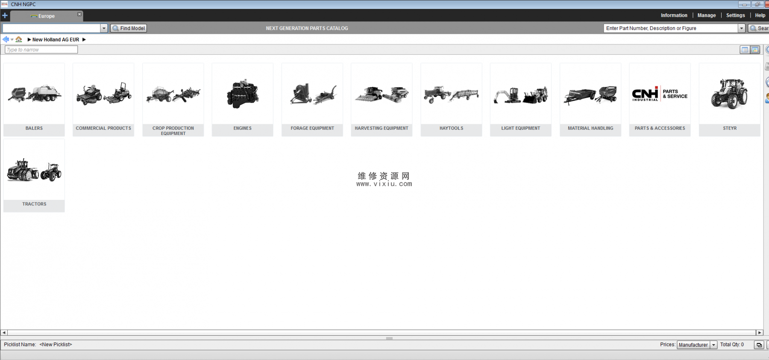Click the STEYR label

(730, 128)
